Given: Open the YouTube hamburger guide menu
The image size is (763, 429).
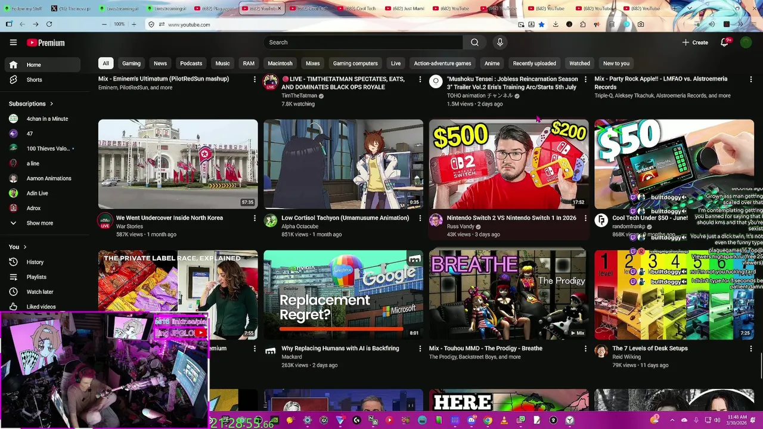Looking at the screenshot, I should click(13, 42).
